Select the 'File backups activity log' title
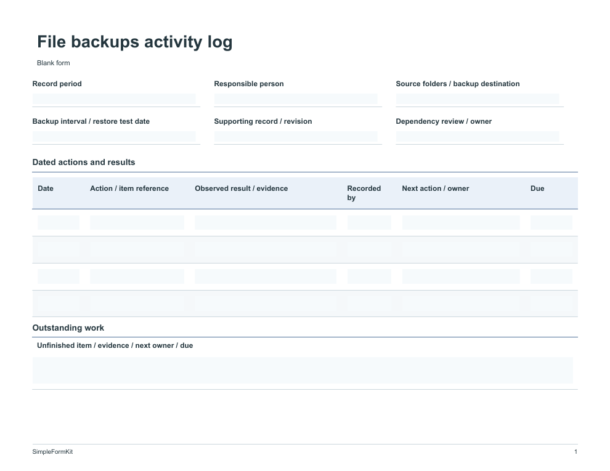The height and width of the screenshot is (471, 610). [x=134, y=42]
